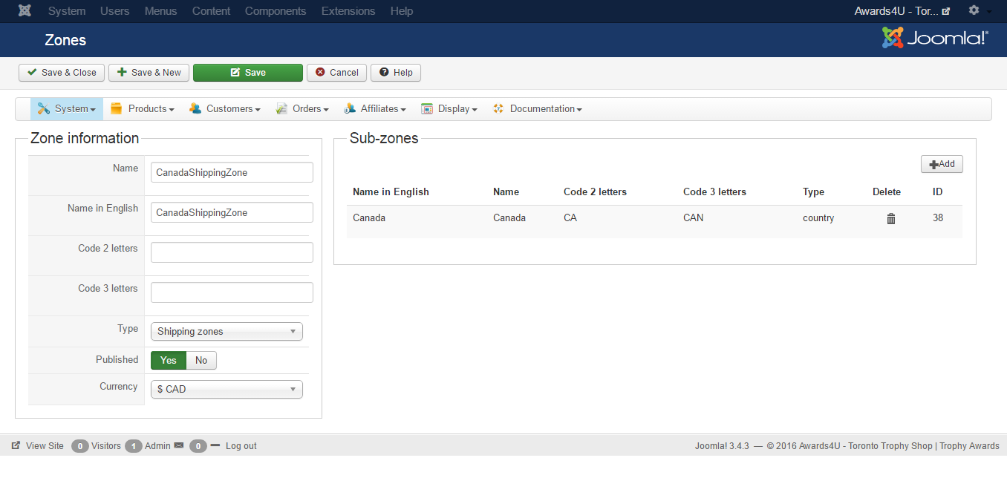Open the Extensions menu
1007x478 pixels.
[348, 11]
